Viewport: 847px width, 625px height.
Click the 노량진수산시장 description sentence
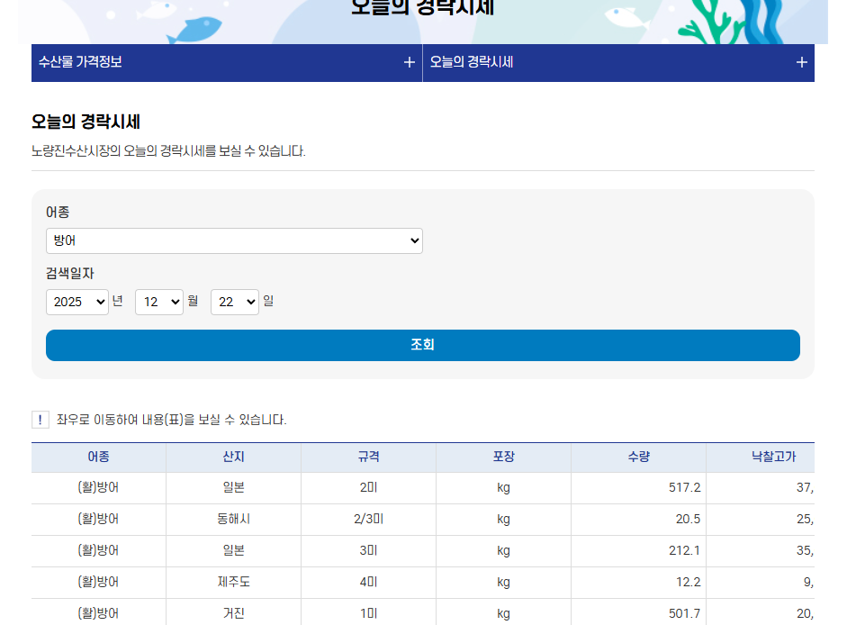click(168, 150)
